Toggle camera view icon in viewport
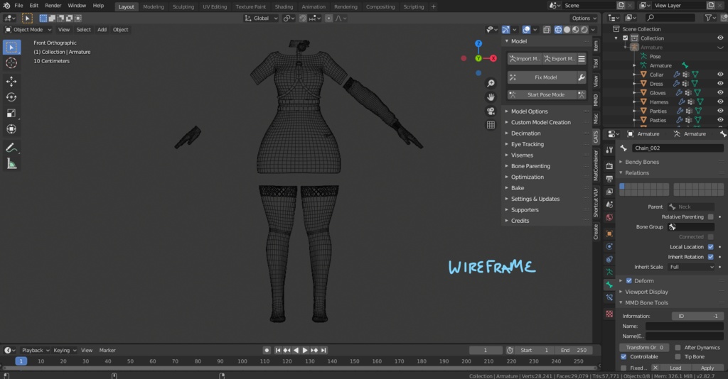The width and height of the screenshot is (728, 379). coord(491,111)
